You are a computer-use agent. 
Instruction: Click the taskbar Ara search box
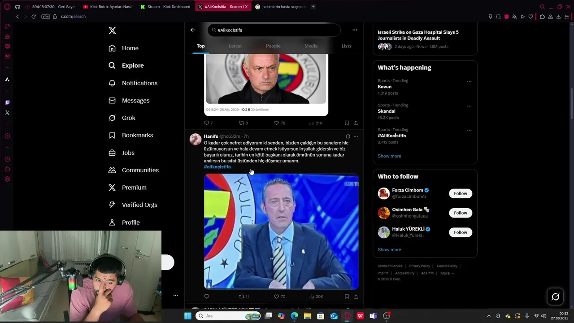coord(229,316)
